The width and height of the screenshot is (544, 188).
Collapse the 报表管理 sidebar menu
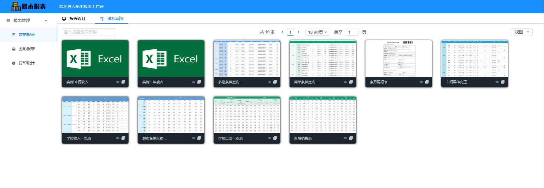coord(46,20)
